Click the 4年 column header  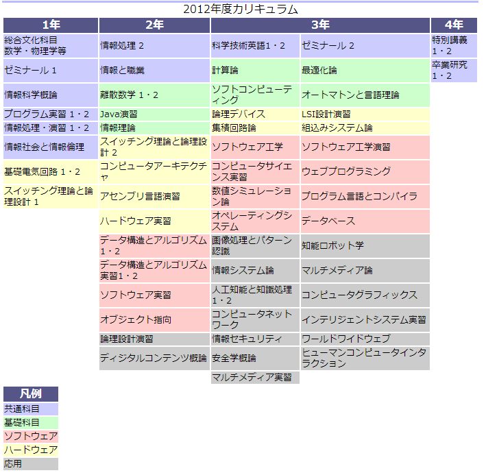(x=454, y=25)
